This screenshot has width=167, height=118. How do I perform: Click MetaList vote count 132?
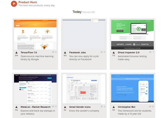pos(16,110)
